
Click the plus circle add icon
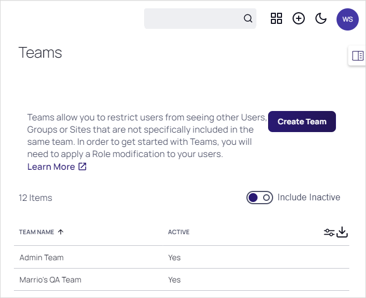299,19
